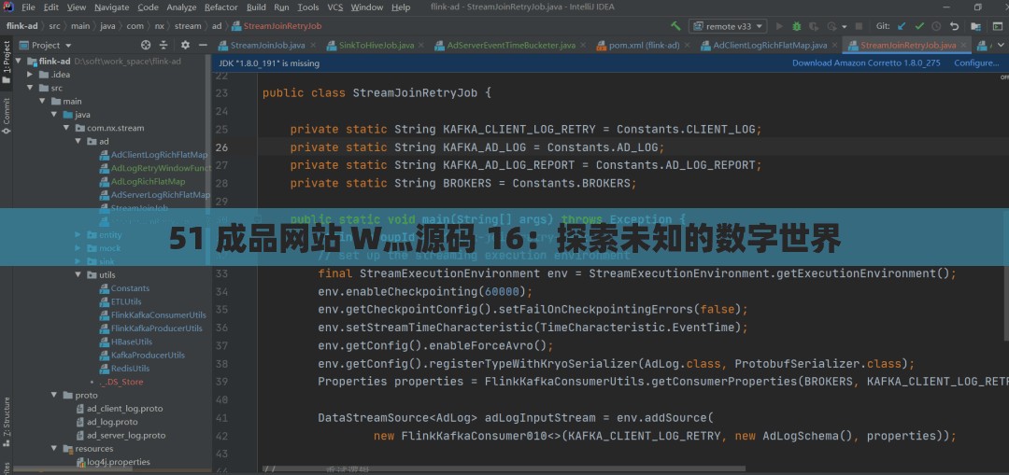The height and width of the screenshot is (475, 1009).
Task: Open Git history clock icon
Action: [936, 26]
